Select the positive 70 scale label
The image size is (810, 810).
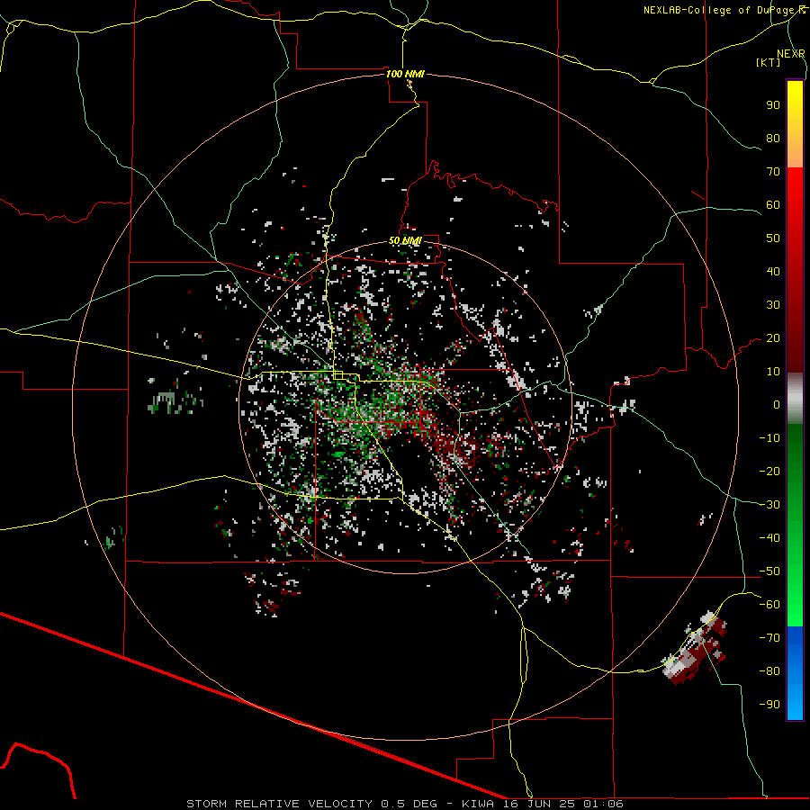pyautogui.click(x=773, y=172)
